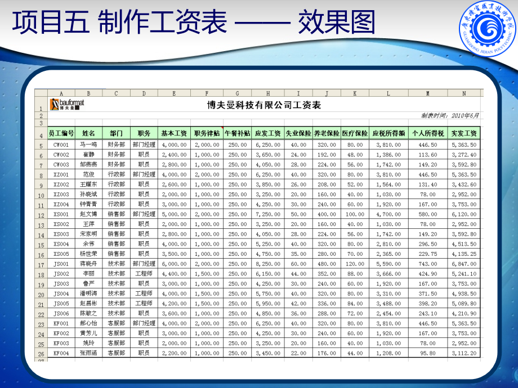The width and height of the screenshot is (518, 388).
Task: Click the 失业保险 header cell
Action: coord(298,133)
